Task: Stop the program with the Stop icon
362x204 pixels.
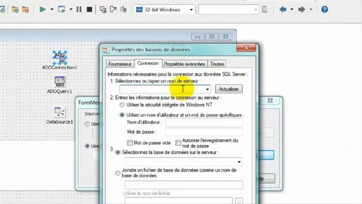Action: tap(89, 10)
